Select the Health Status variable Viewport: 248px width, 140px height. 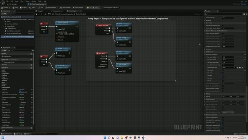pos(6,115)
